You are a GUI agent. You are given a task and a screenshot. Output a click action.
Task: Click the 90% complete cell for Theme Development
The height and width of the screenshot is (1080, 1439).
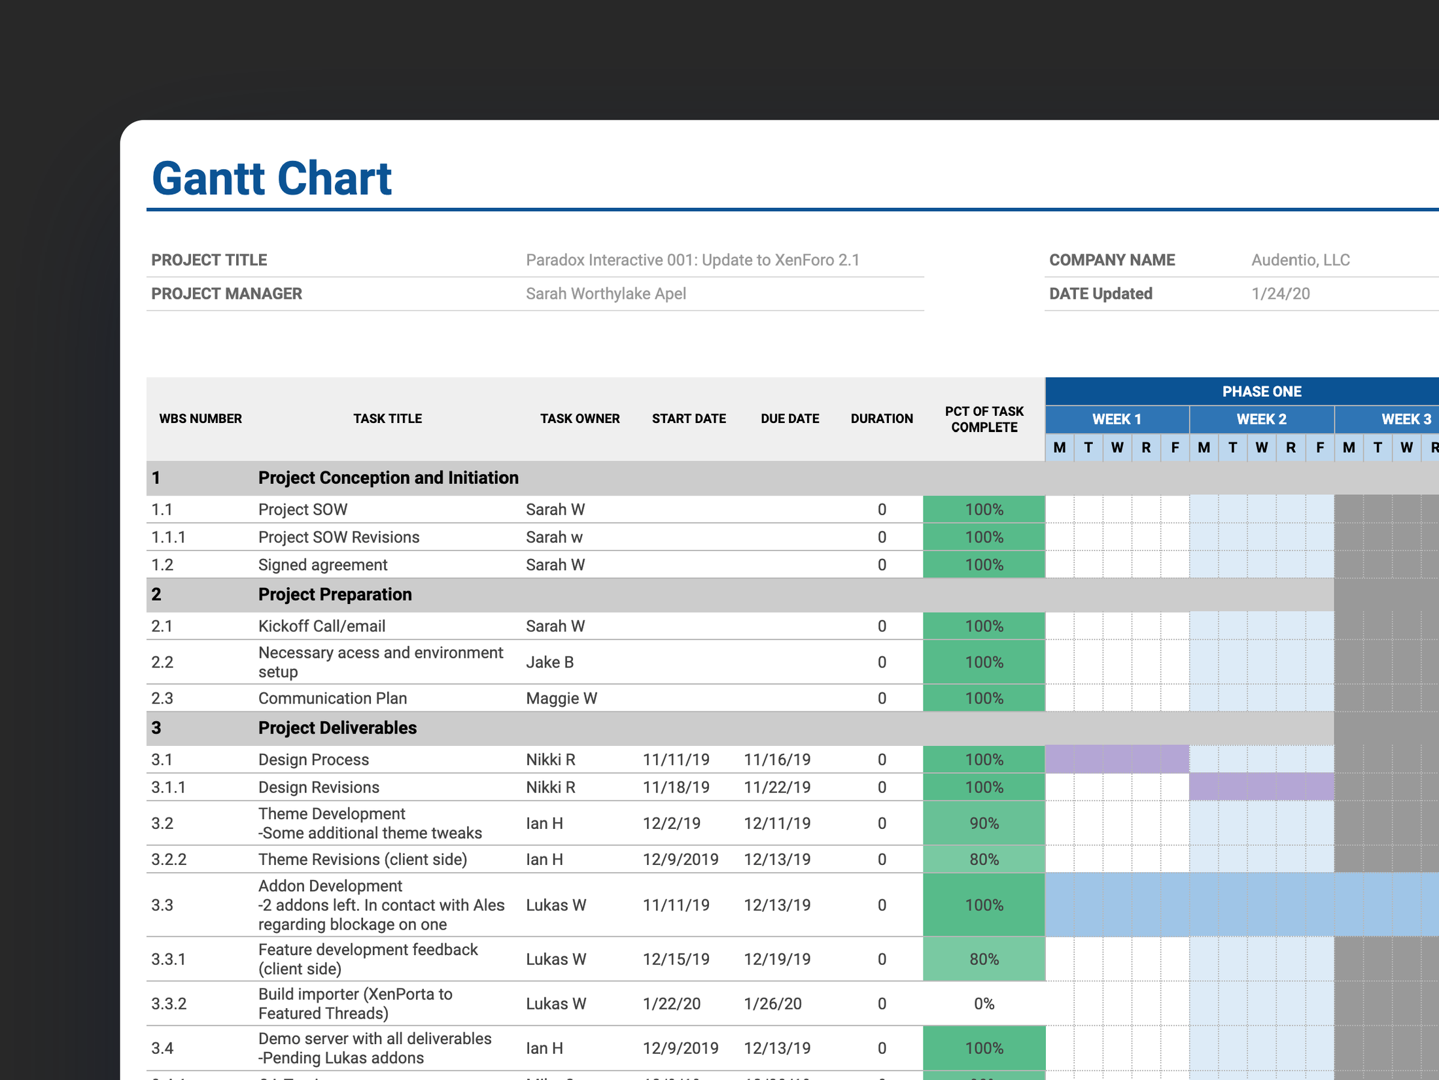click(984, 824)
